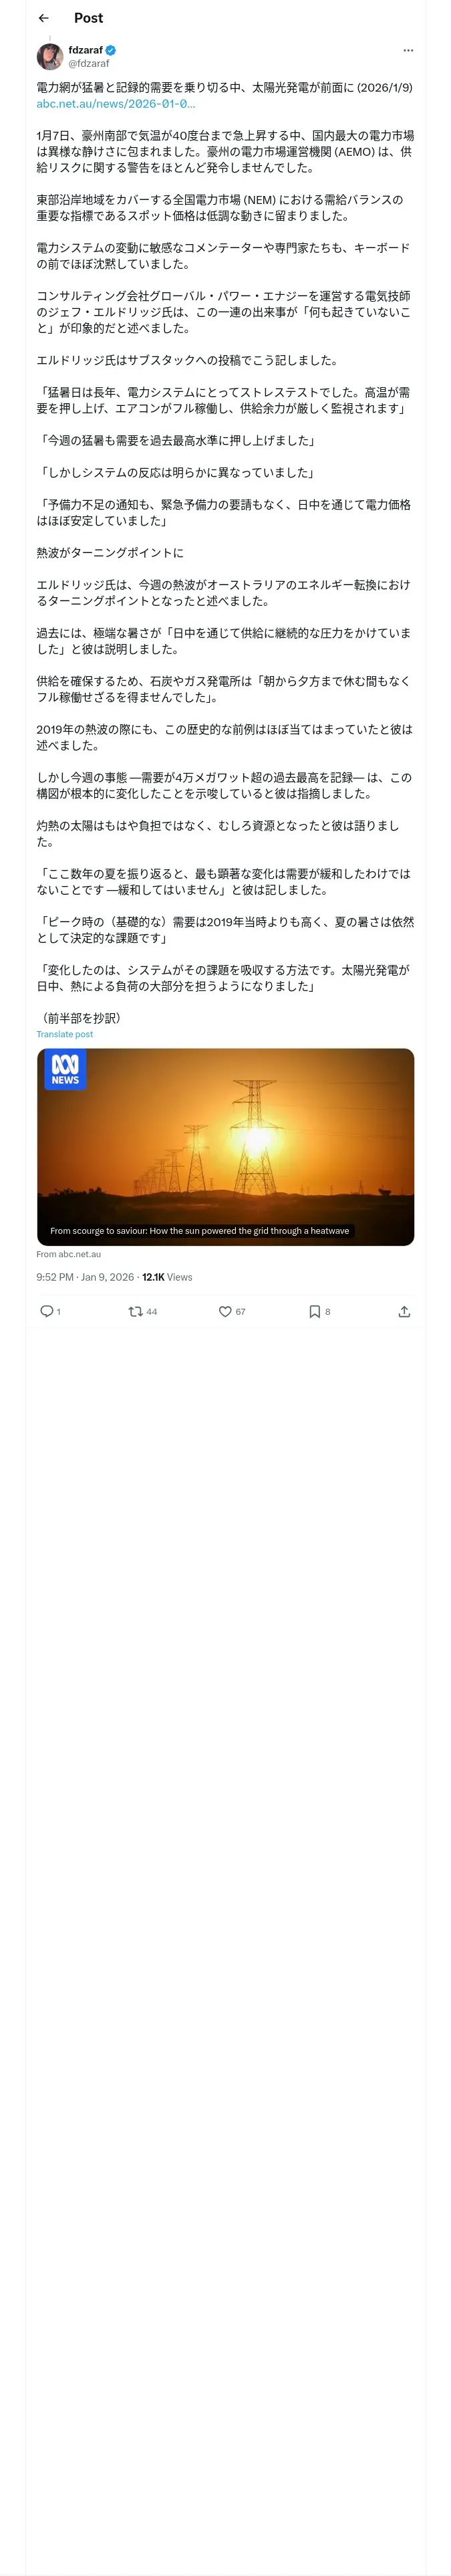Screen dimensions: 451x2576
Task: Click the From abc.net.au source label
Action: [68, 1254]
